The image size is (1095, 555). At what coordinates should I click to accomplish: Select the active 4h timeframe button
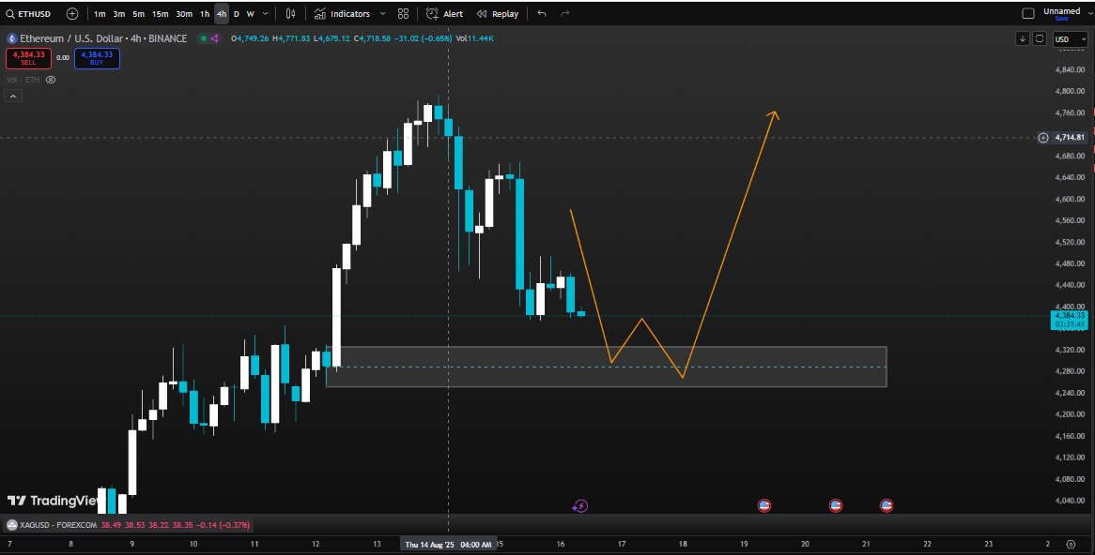pyautogui.click(x=222, y=14)
